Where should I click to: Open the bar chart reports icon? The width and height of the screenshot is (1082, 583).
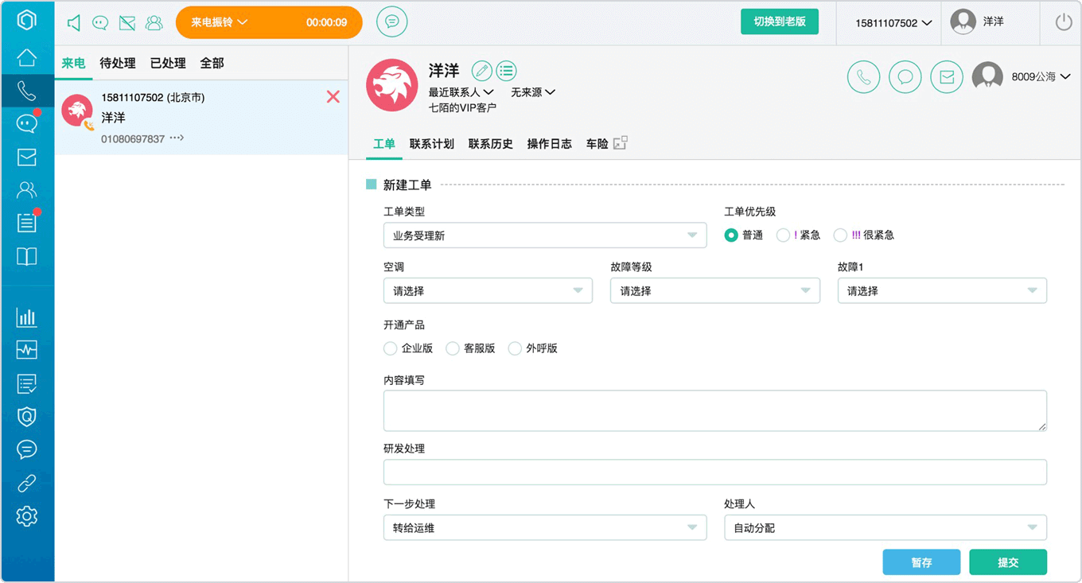point(27,317)
